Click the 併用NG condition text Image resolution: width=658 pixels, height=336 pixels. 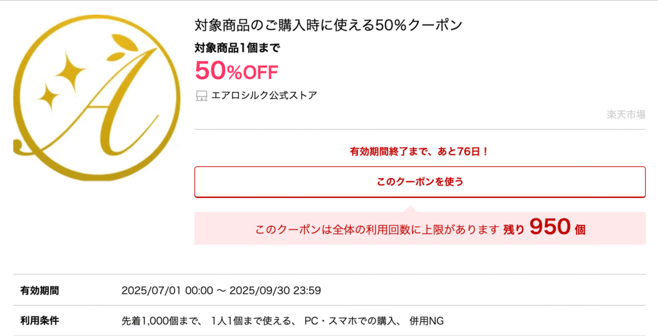point(426,321)
